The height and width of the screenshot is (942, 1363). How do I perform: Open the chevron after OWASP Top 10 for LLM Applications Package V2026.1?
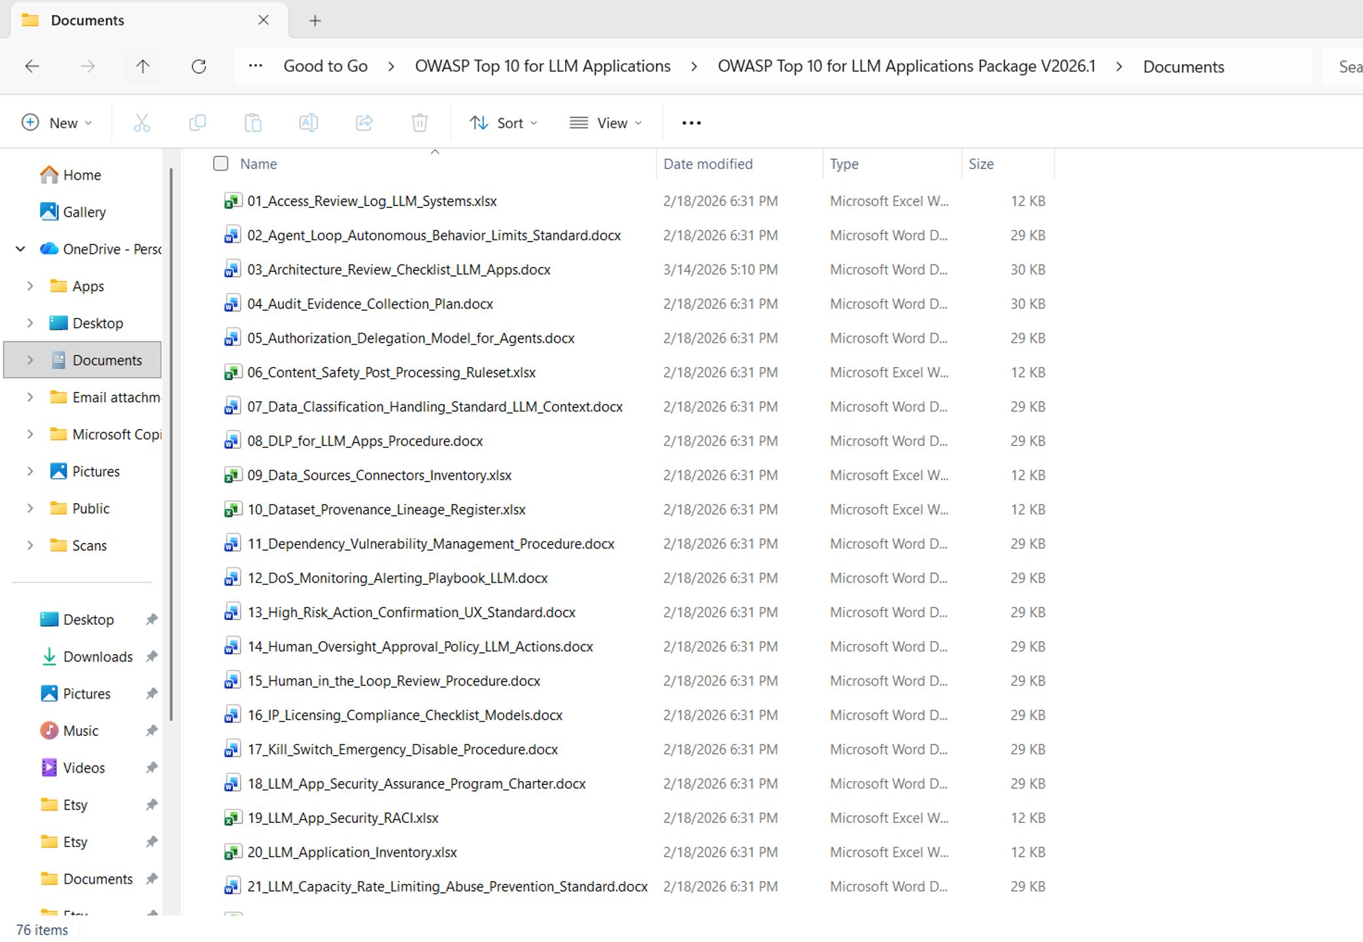tap(1119, 67)
